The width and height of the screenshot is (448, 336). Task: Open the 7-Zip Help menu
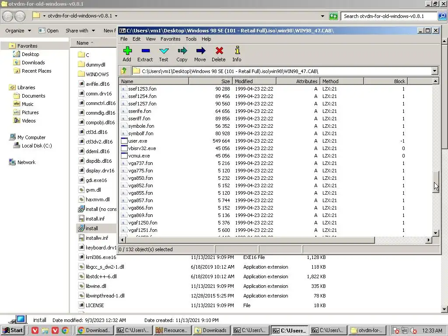(206, 39)
